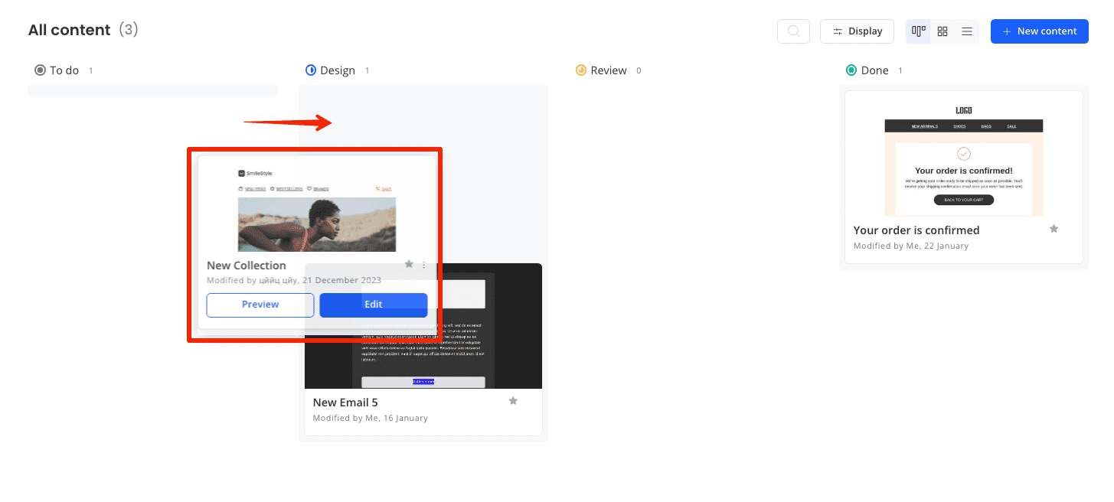
Task: Click the To do status icon
Action: click(40, 70)
